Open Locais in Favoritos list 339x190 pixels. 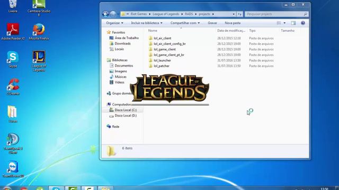pyautogui.click(x=117, y=49)
